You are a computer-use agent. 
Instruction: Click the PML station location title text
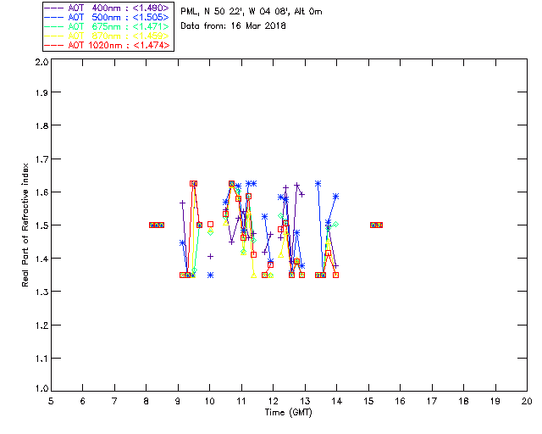coord(252,12)
